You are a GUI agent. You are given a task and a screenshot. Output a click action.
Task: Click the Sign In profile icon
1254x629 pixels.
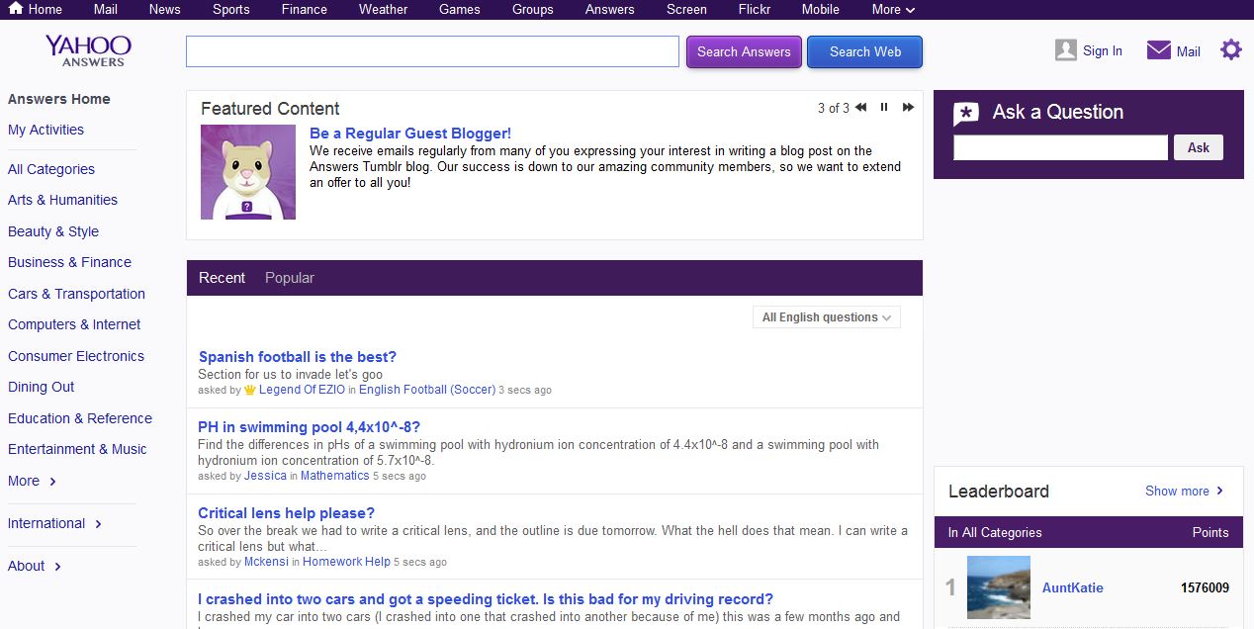pyautogui.click(x=1065, y=50)
